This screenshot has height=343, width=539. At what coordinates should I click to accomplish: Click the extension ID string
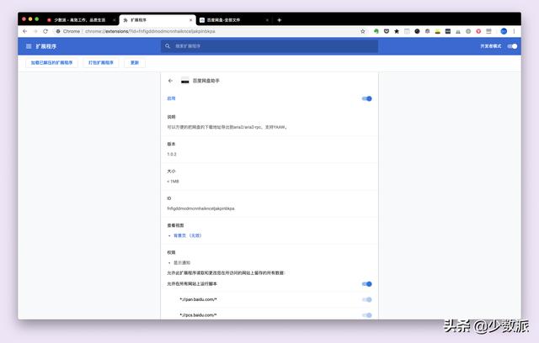[200, 208]
